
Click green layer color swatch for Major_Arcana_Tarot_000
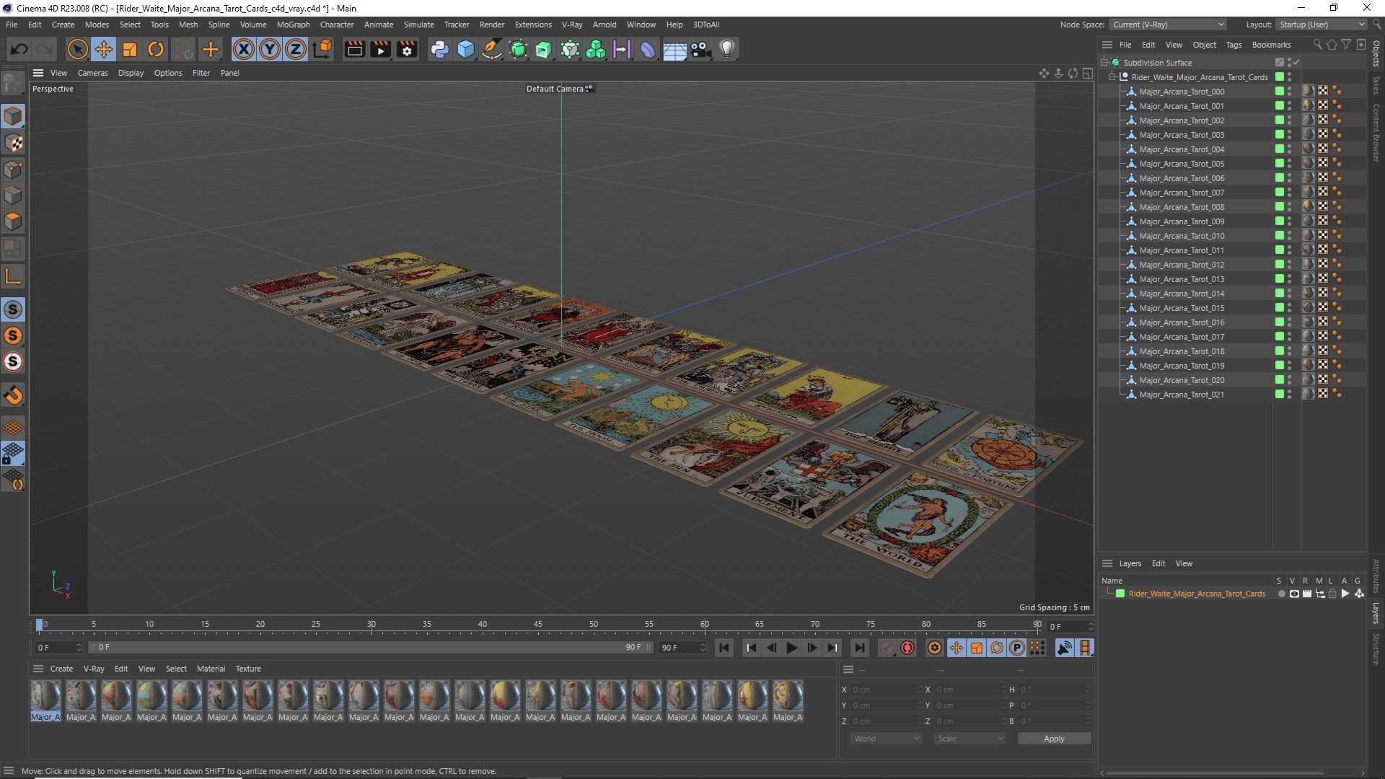1280,91
